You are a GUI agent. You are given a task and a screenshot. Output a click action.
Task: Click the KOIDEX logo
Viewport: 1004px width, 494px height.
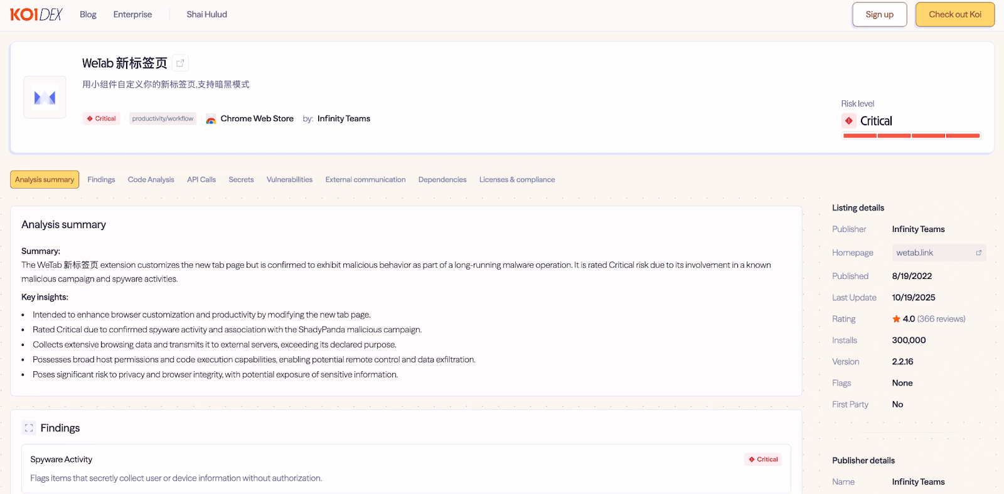point(36,14)
